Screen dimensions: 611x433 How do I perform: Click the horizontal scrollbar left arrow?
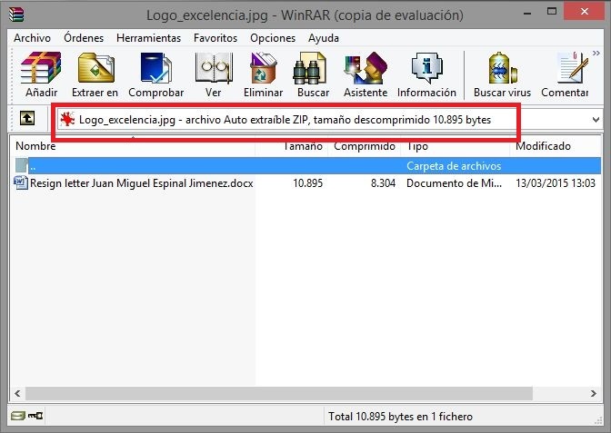[x=17, y=393]
